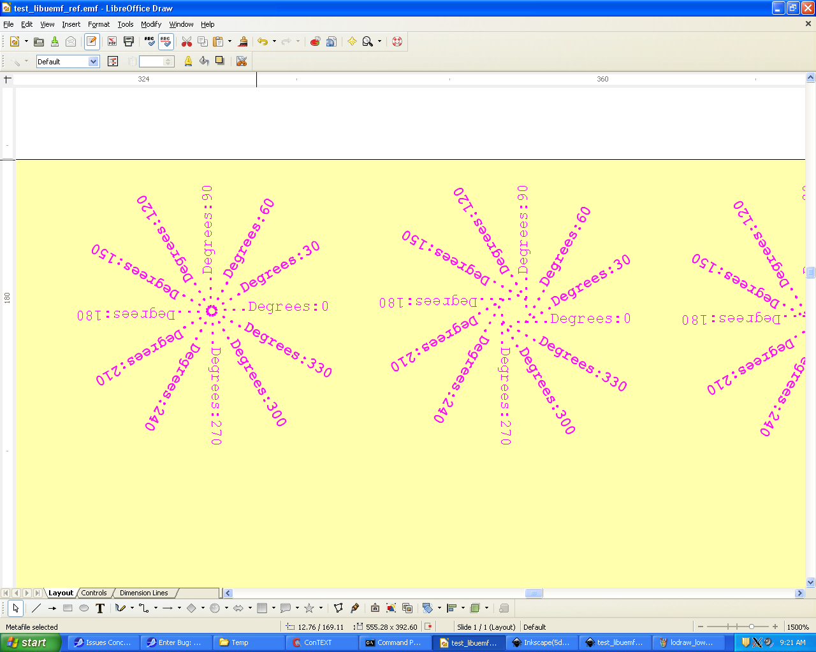Expand the Stars shapes dropdown arrow
Image resolution: width=816 pixels, height=652 pixels.
(x=321, y=608)
